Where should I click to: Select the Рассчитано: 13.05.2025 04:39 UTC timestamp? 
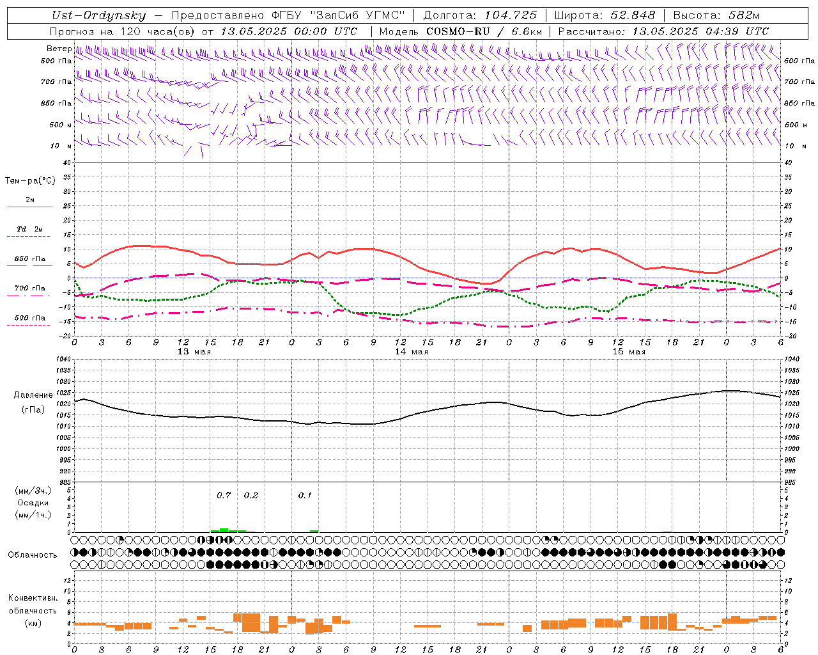click(x=663, y=31)
